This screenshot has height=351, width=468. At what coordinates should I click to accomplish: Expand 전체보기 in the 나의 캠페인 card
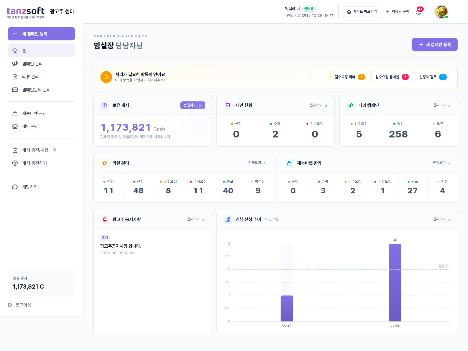point(441,105)
